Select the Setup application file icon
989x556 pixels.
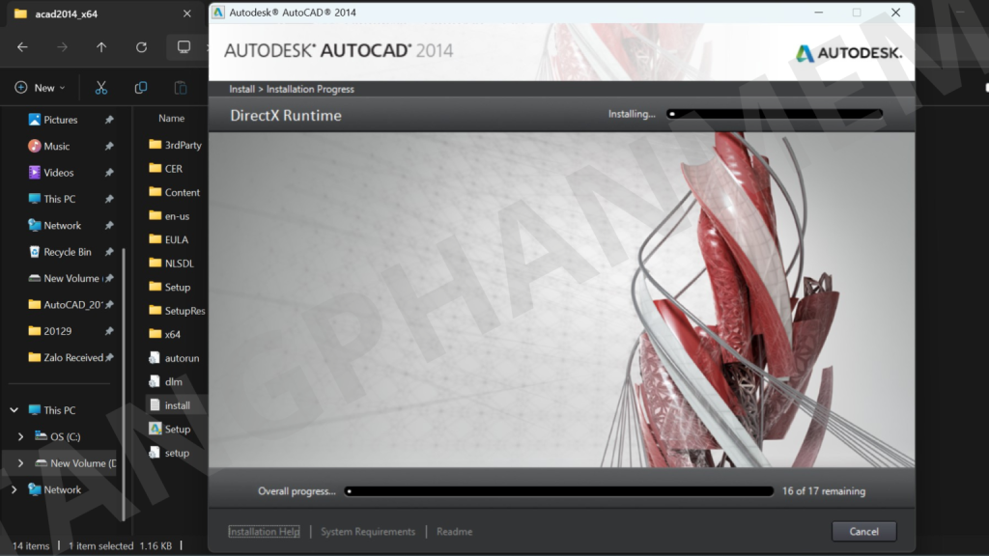(x=155, y=429)
